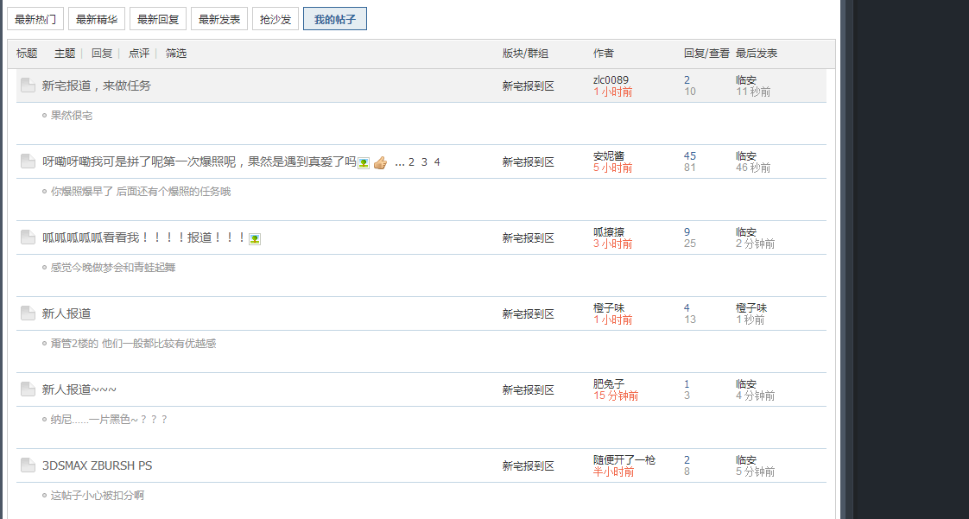Viewport: 969px width, 519px height.
Task: Go to page 4 of 呀嘞呀嘞 thread
Action: 437,162
